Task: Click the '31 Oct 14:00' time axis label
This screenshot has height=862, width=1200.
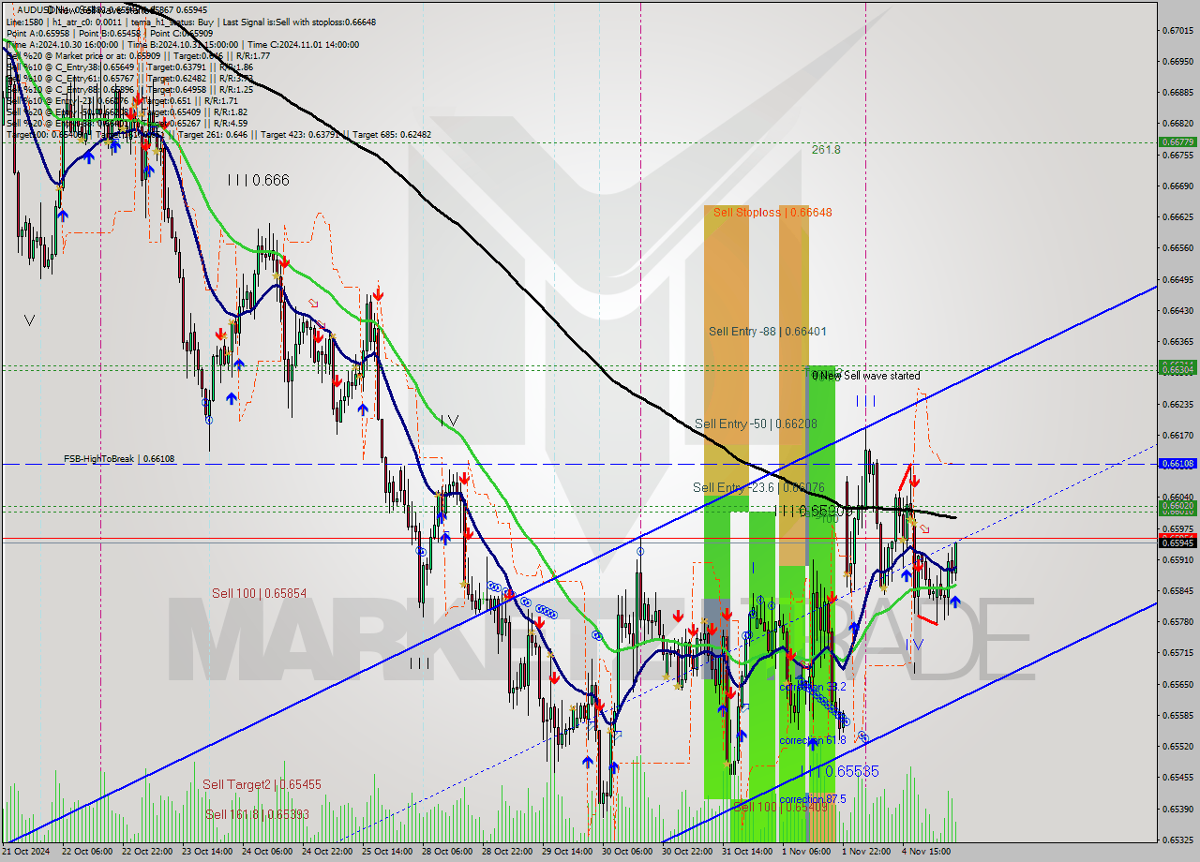Action: click(746, 852)
